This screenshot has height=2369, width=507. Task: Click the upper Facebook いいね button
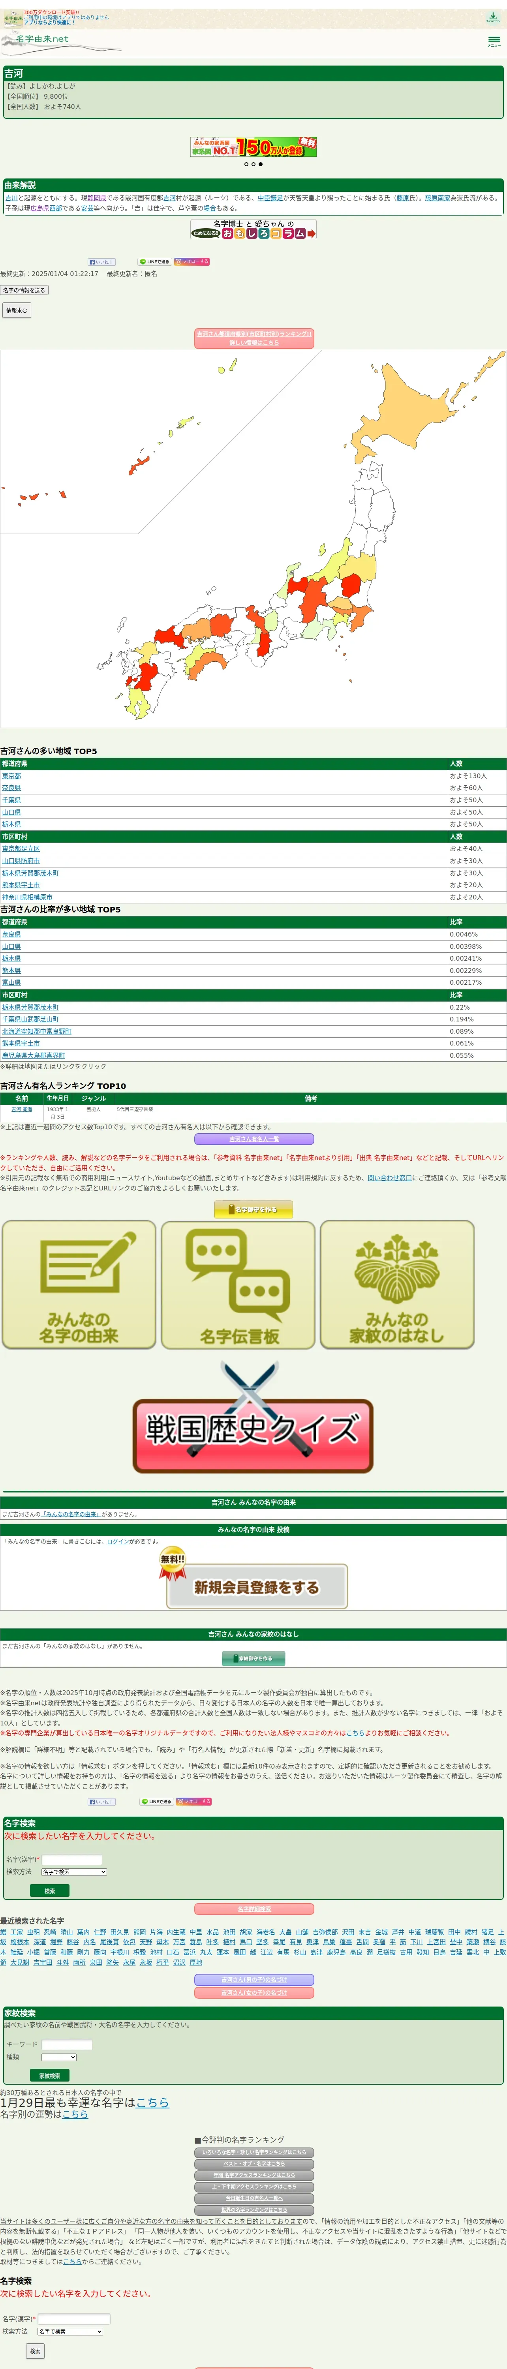coord(101,262)
